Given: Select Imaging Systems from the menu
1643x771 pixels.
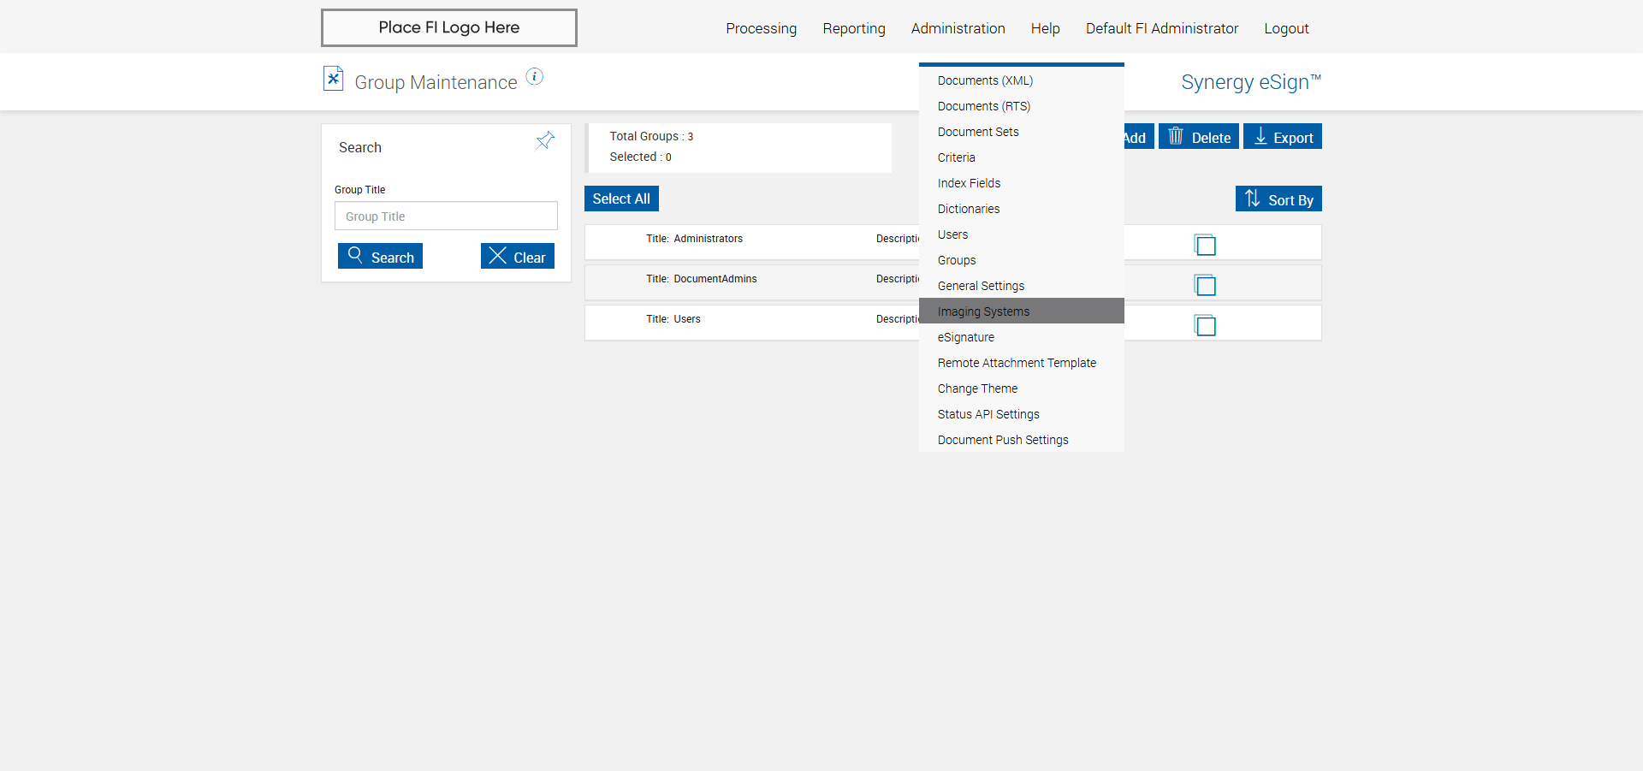Looking at the screenshot, I should [983, 311].
